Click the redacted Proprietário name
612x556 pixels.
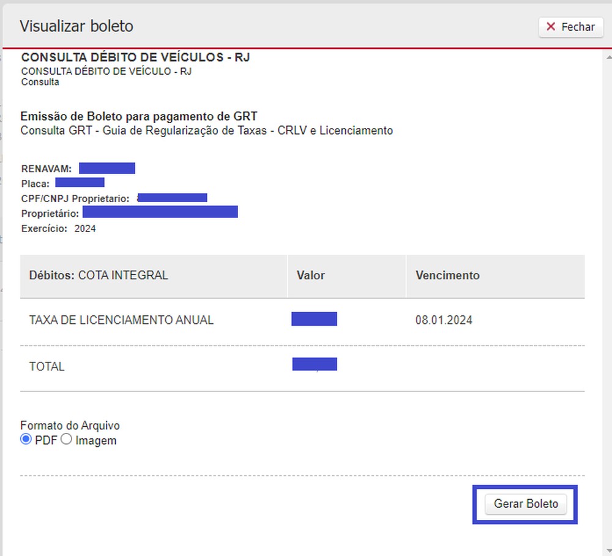[160, 212]
